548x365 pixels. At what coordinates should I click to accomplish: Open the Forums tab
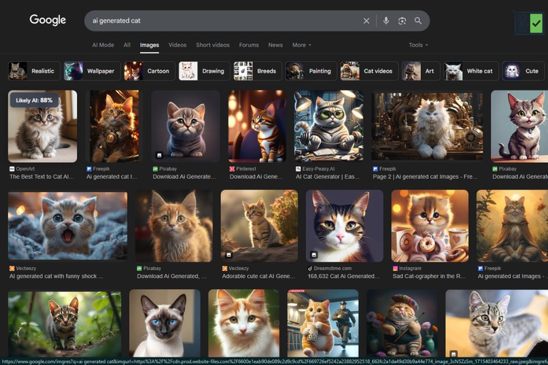point(249,45)
